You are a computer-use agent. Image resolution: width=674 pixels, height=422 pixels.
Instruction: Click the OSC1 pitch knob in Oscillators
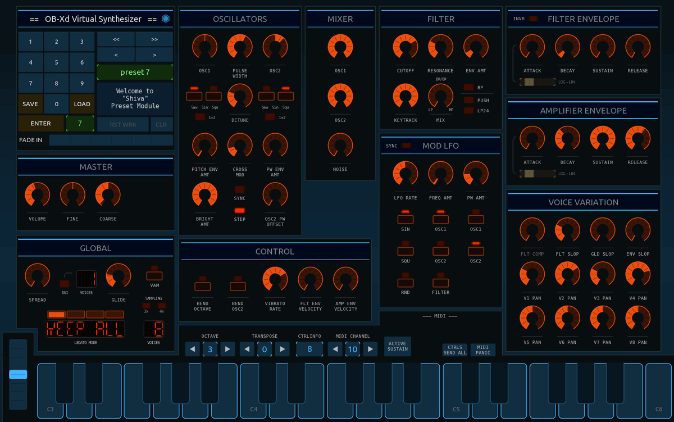click(x=204, y=47)
